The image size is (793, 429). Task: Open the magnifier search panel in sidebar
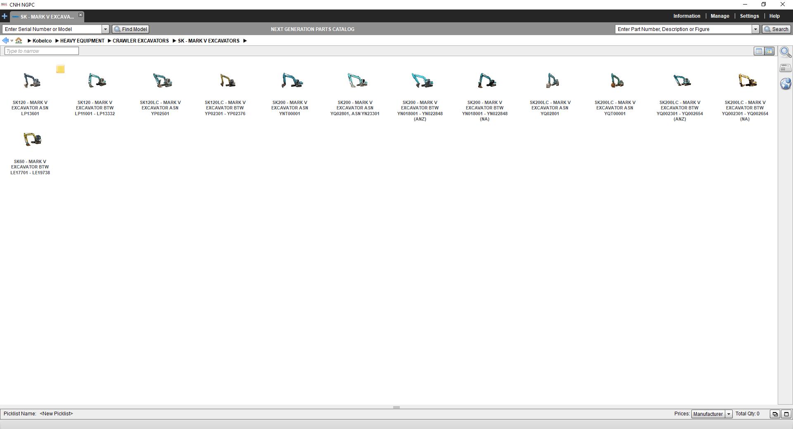(786, 52)
